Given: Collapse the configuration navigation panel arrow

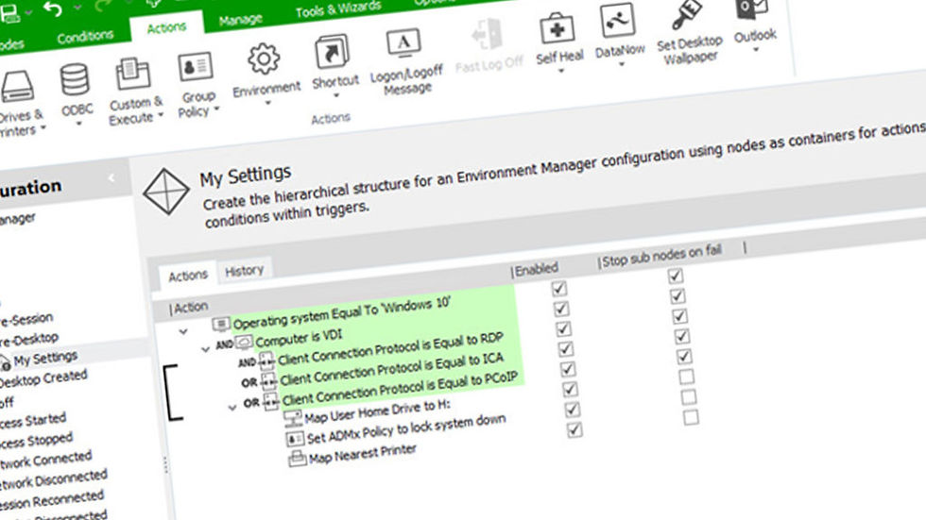Looking at the screenshot, I should pyautogui.click(x=111, y=177).
